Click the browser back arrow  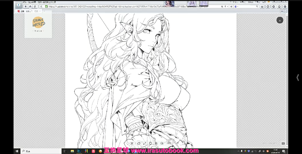pos(41,6)
